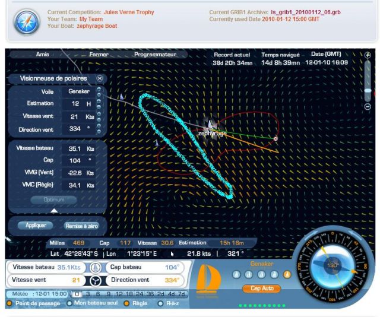Select the second sail icon under Genaker
The image size is (380, 317).
(x=249, y=275)
